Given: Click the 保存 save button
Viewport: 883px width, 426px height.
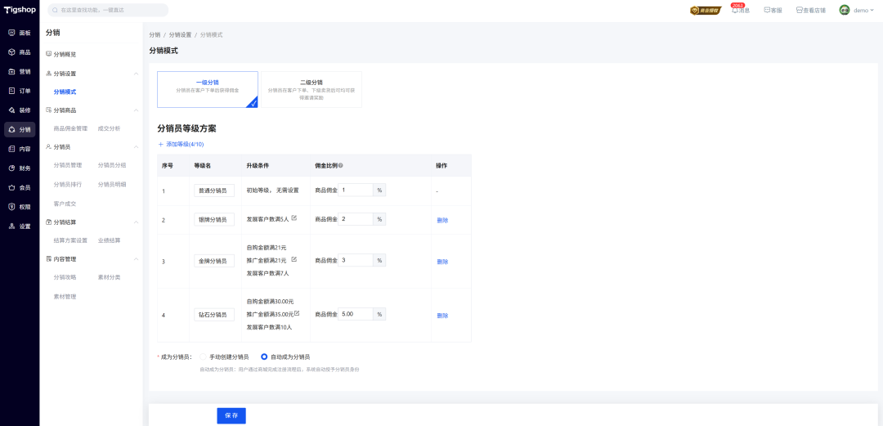Looking at the screenshot, I should pyautogui.click(x=231, y=415).
